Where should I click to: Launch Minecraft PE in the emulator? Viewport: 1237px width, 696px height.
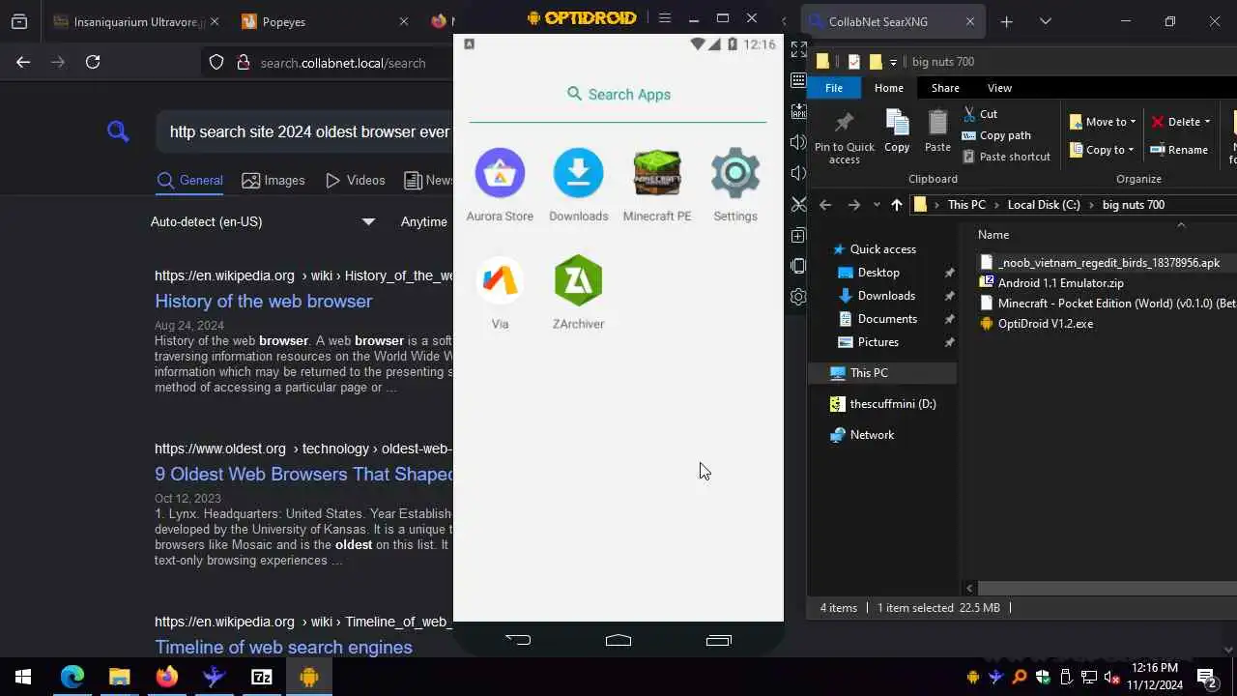coord(657,186)
